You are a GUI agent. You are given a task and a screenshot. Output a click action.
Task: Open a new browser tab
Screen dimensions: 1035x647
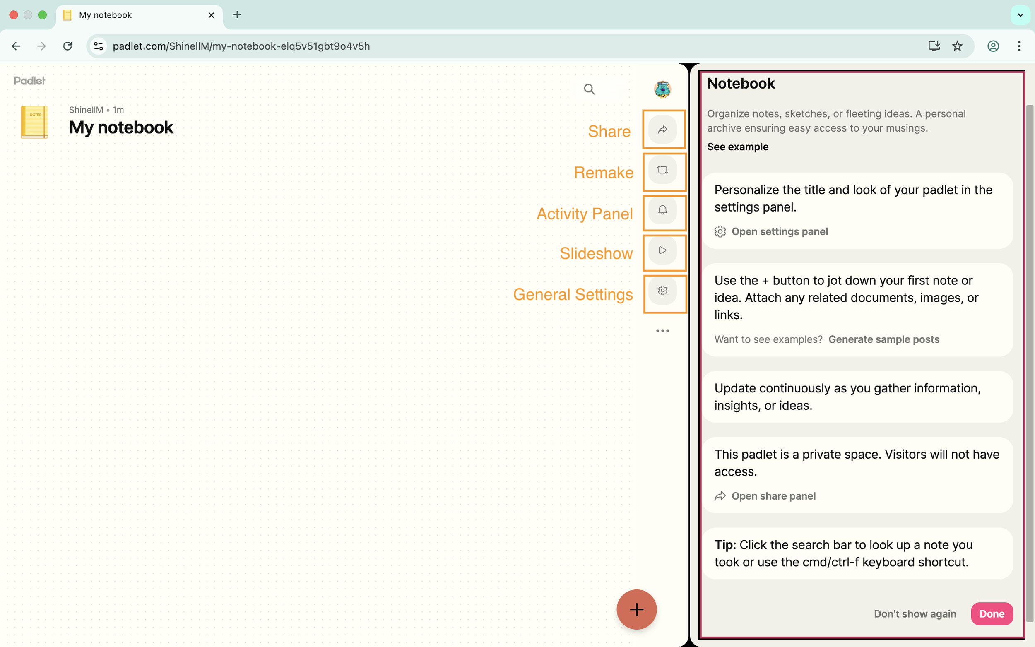(x=237, y=15)
